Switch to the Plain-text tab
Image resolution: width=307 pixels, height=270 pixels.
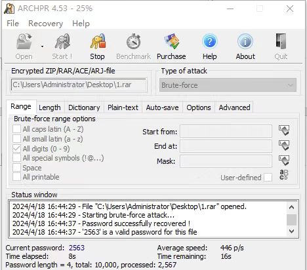pos(123,107)
